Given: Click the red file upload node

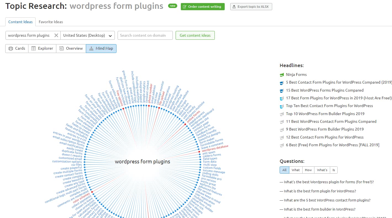Looking at the screenshot, I should pos(159,108).
